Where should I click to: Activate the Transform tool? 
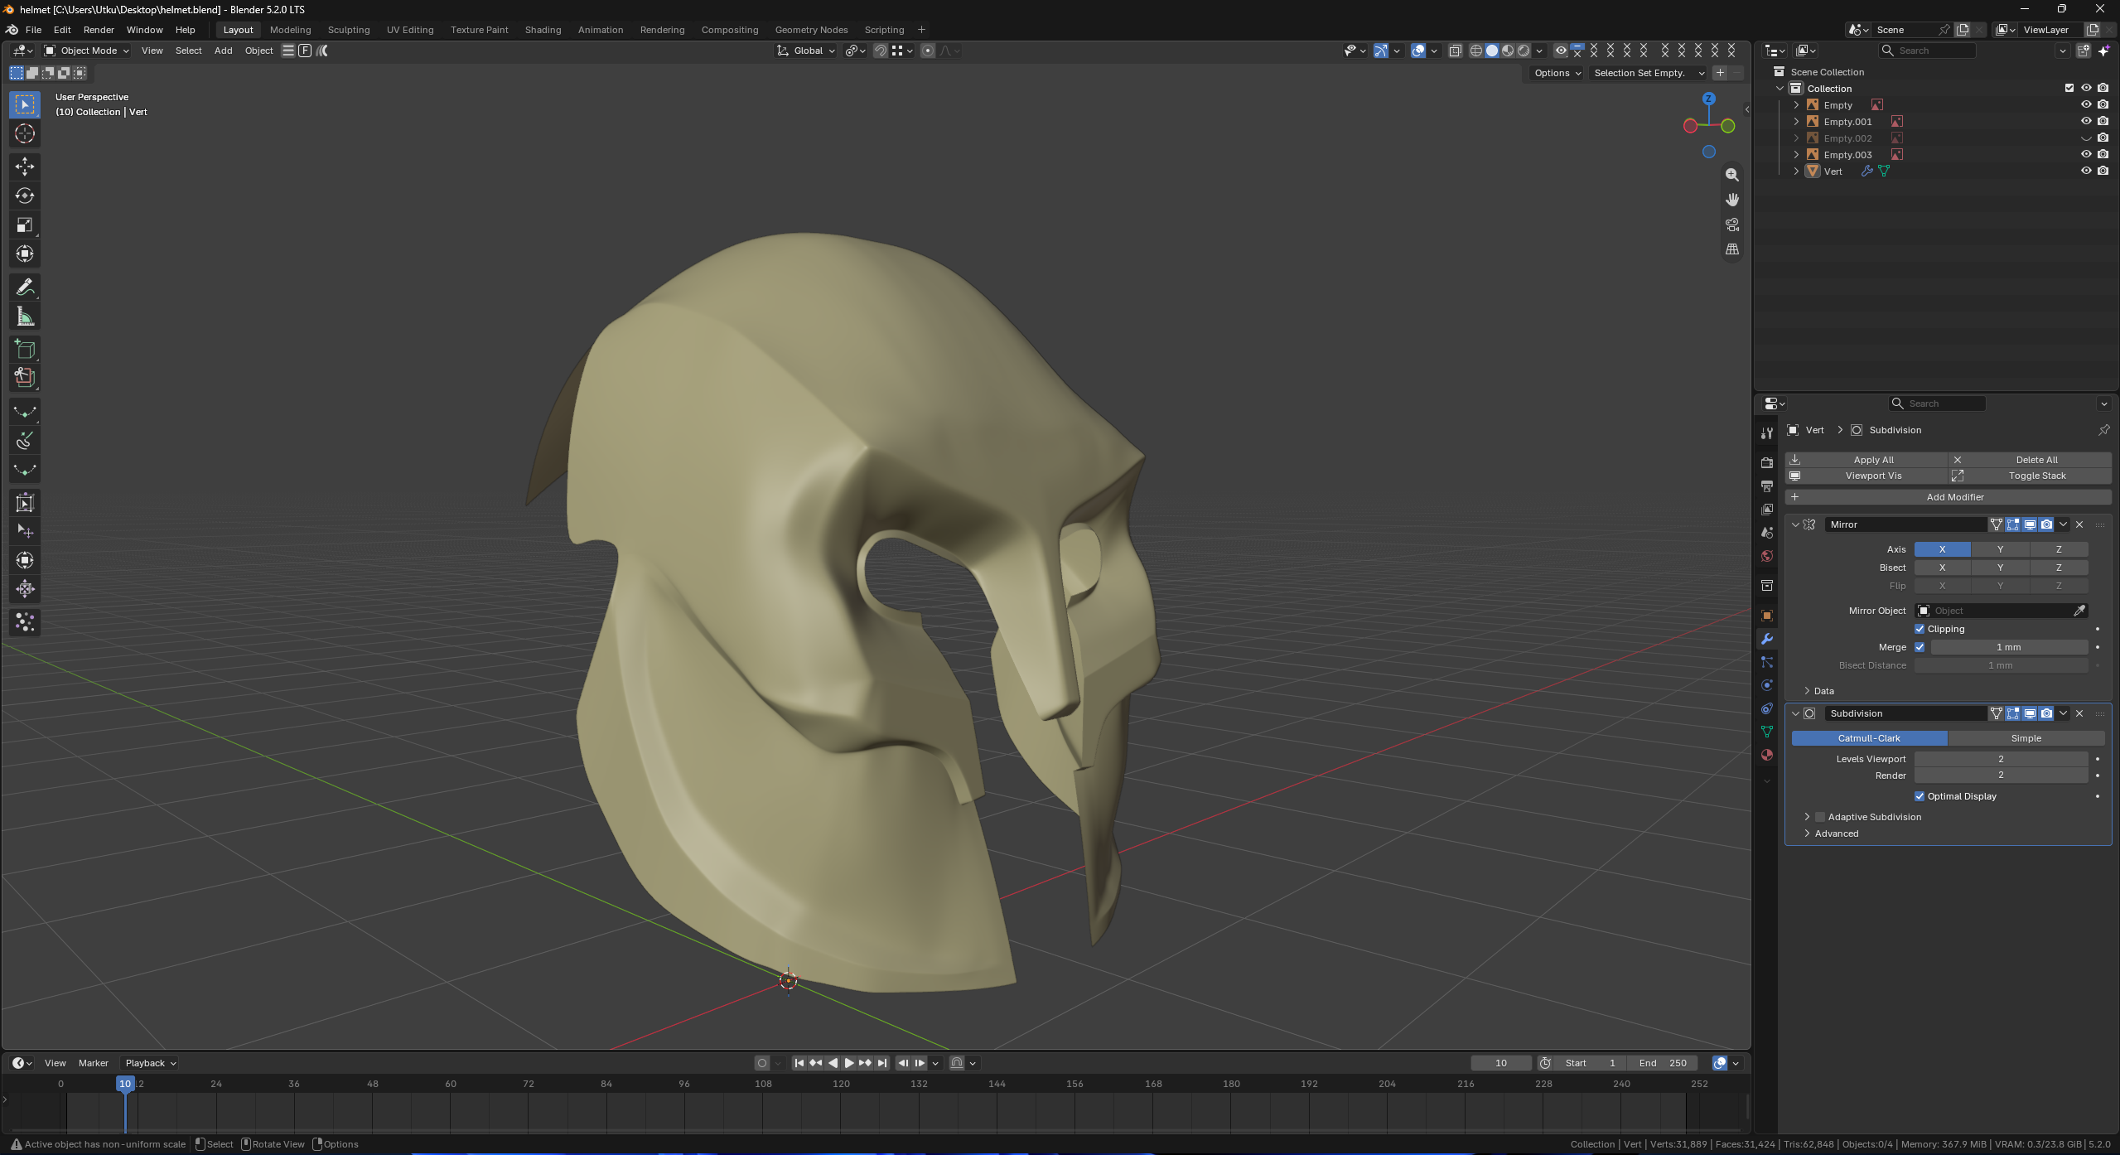tap(25, 254)
